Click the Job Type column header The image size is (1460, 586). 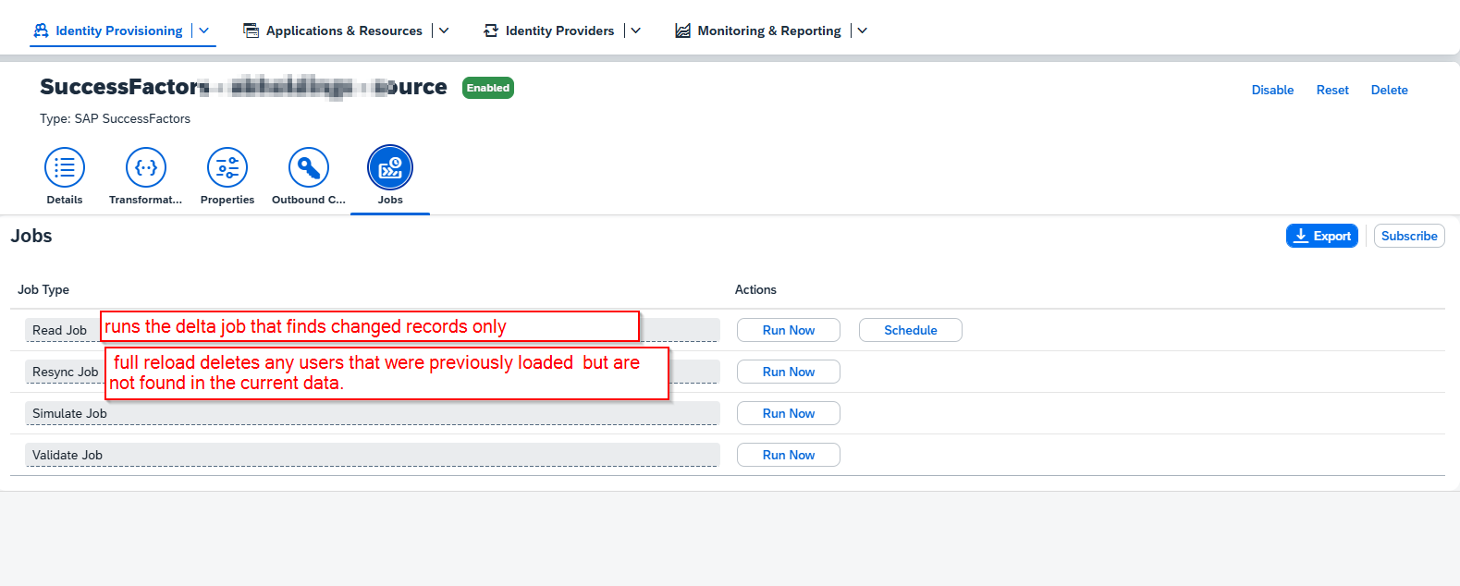click(43, 289)
